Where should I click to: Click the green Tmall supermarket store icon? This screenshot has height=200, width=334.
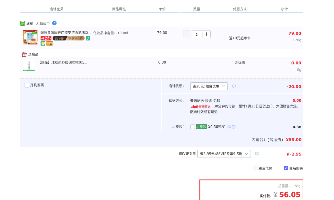tap(23, 23)
